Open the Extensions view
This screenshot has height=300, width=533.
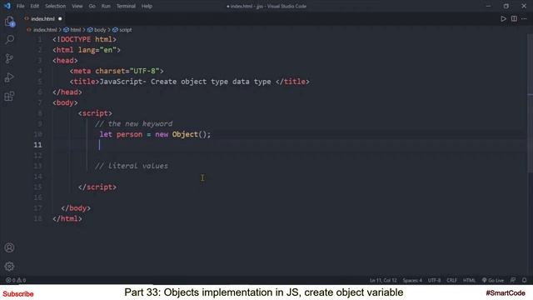(x=9, y=96)
